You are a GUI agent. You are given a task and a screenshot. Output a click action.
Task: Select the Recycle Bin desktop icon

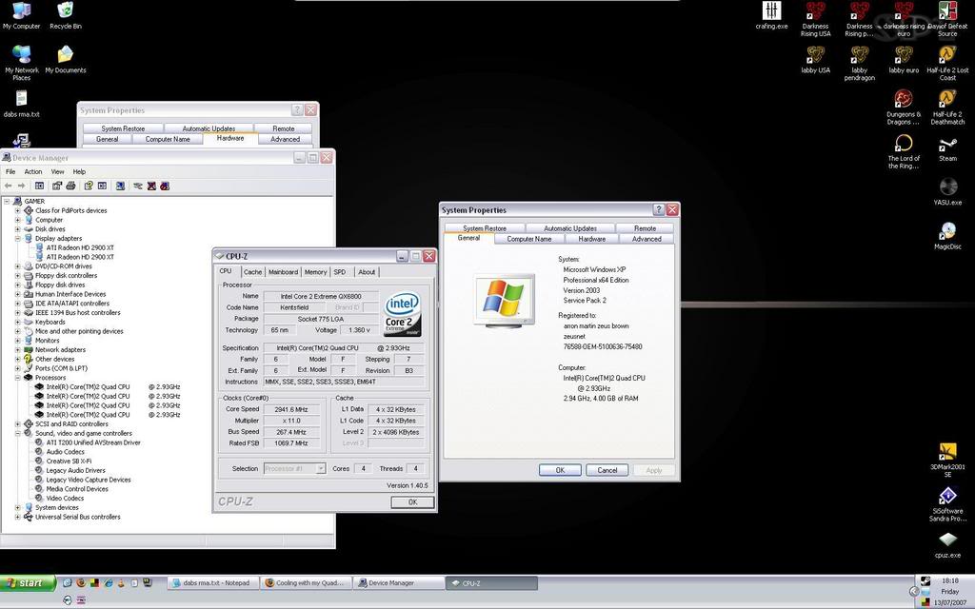(x=66, y=15)
